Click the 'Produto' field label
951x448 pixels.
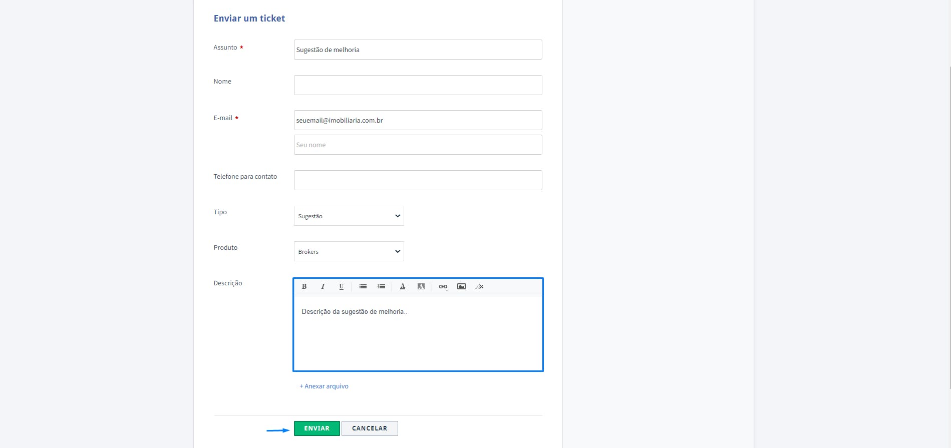tap(226, 248)
